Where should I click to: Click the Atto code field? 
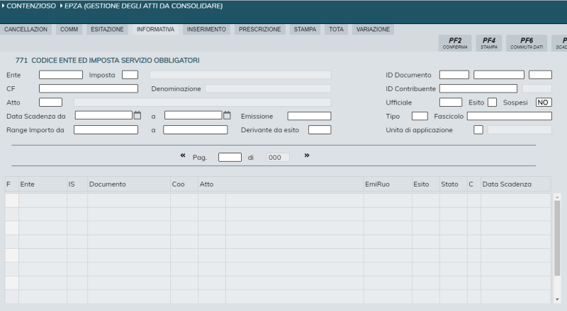point(50,102)
